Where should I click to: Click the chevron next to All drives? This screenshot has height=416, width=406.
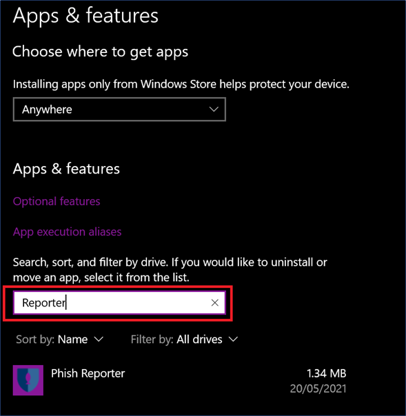(x=233, y=340)
